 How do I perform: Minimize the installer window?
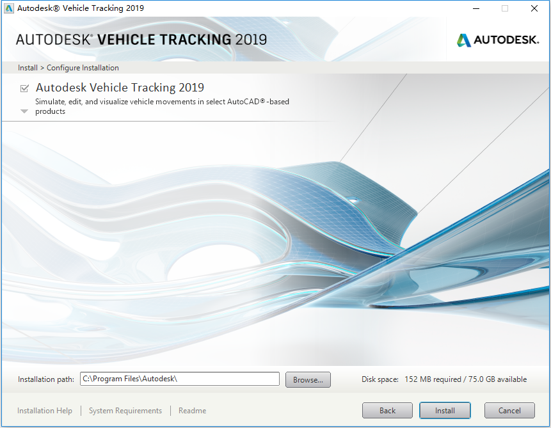point(476,8)
